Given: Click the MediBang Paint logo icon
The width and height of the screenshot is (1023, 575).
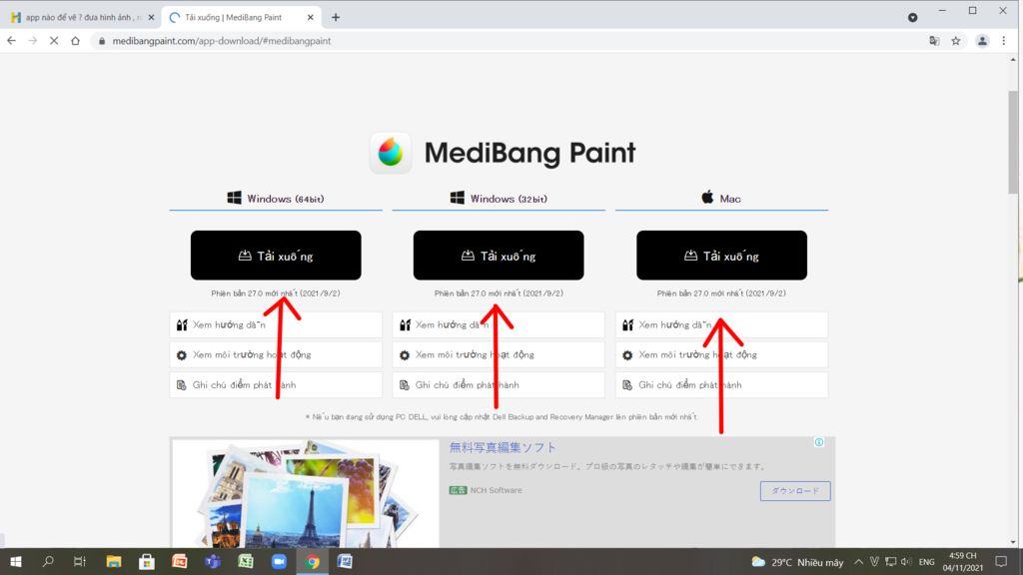Looking at the screenshot, I should coord(391,153).
